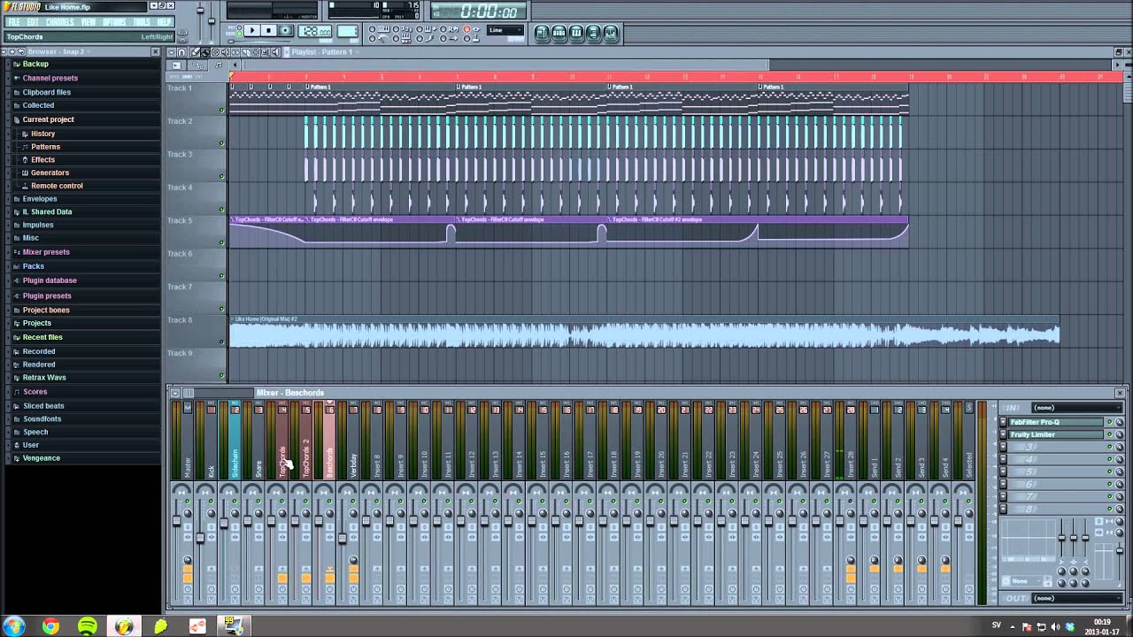
Task: Open the VIEW menu
Action: tap(89, 22)
